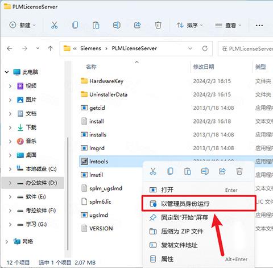The width and height of the screenshot is (273, 268).
Task: Click the PLMLicenseServer breadcrumb segment
Action: click(134, 48)
